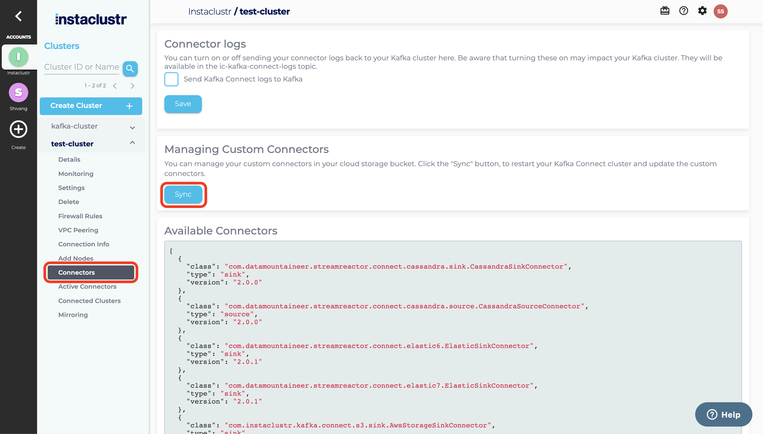Expand the kafka-cluster entry
The image size is (763, 434).
click(132, 128)
